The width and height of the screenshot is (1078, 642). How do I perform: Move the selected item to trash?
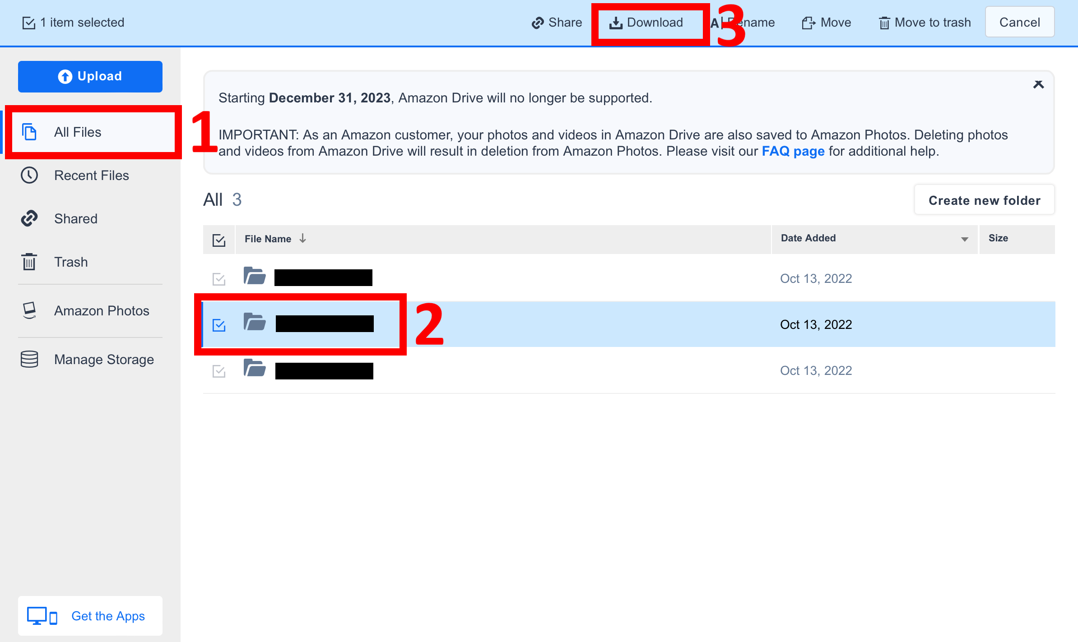pyautogui.click(x=925, y=23)
